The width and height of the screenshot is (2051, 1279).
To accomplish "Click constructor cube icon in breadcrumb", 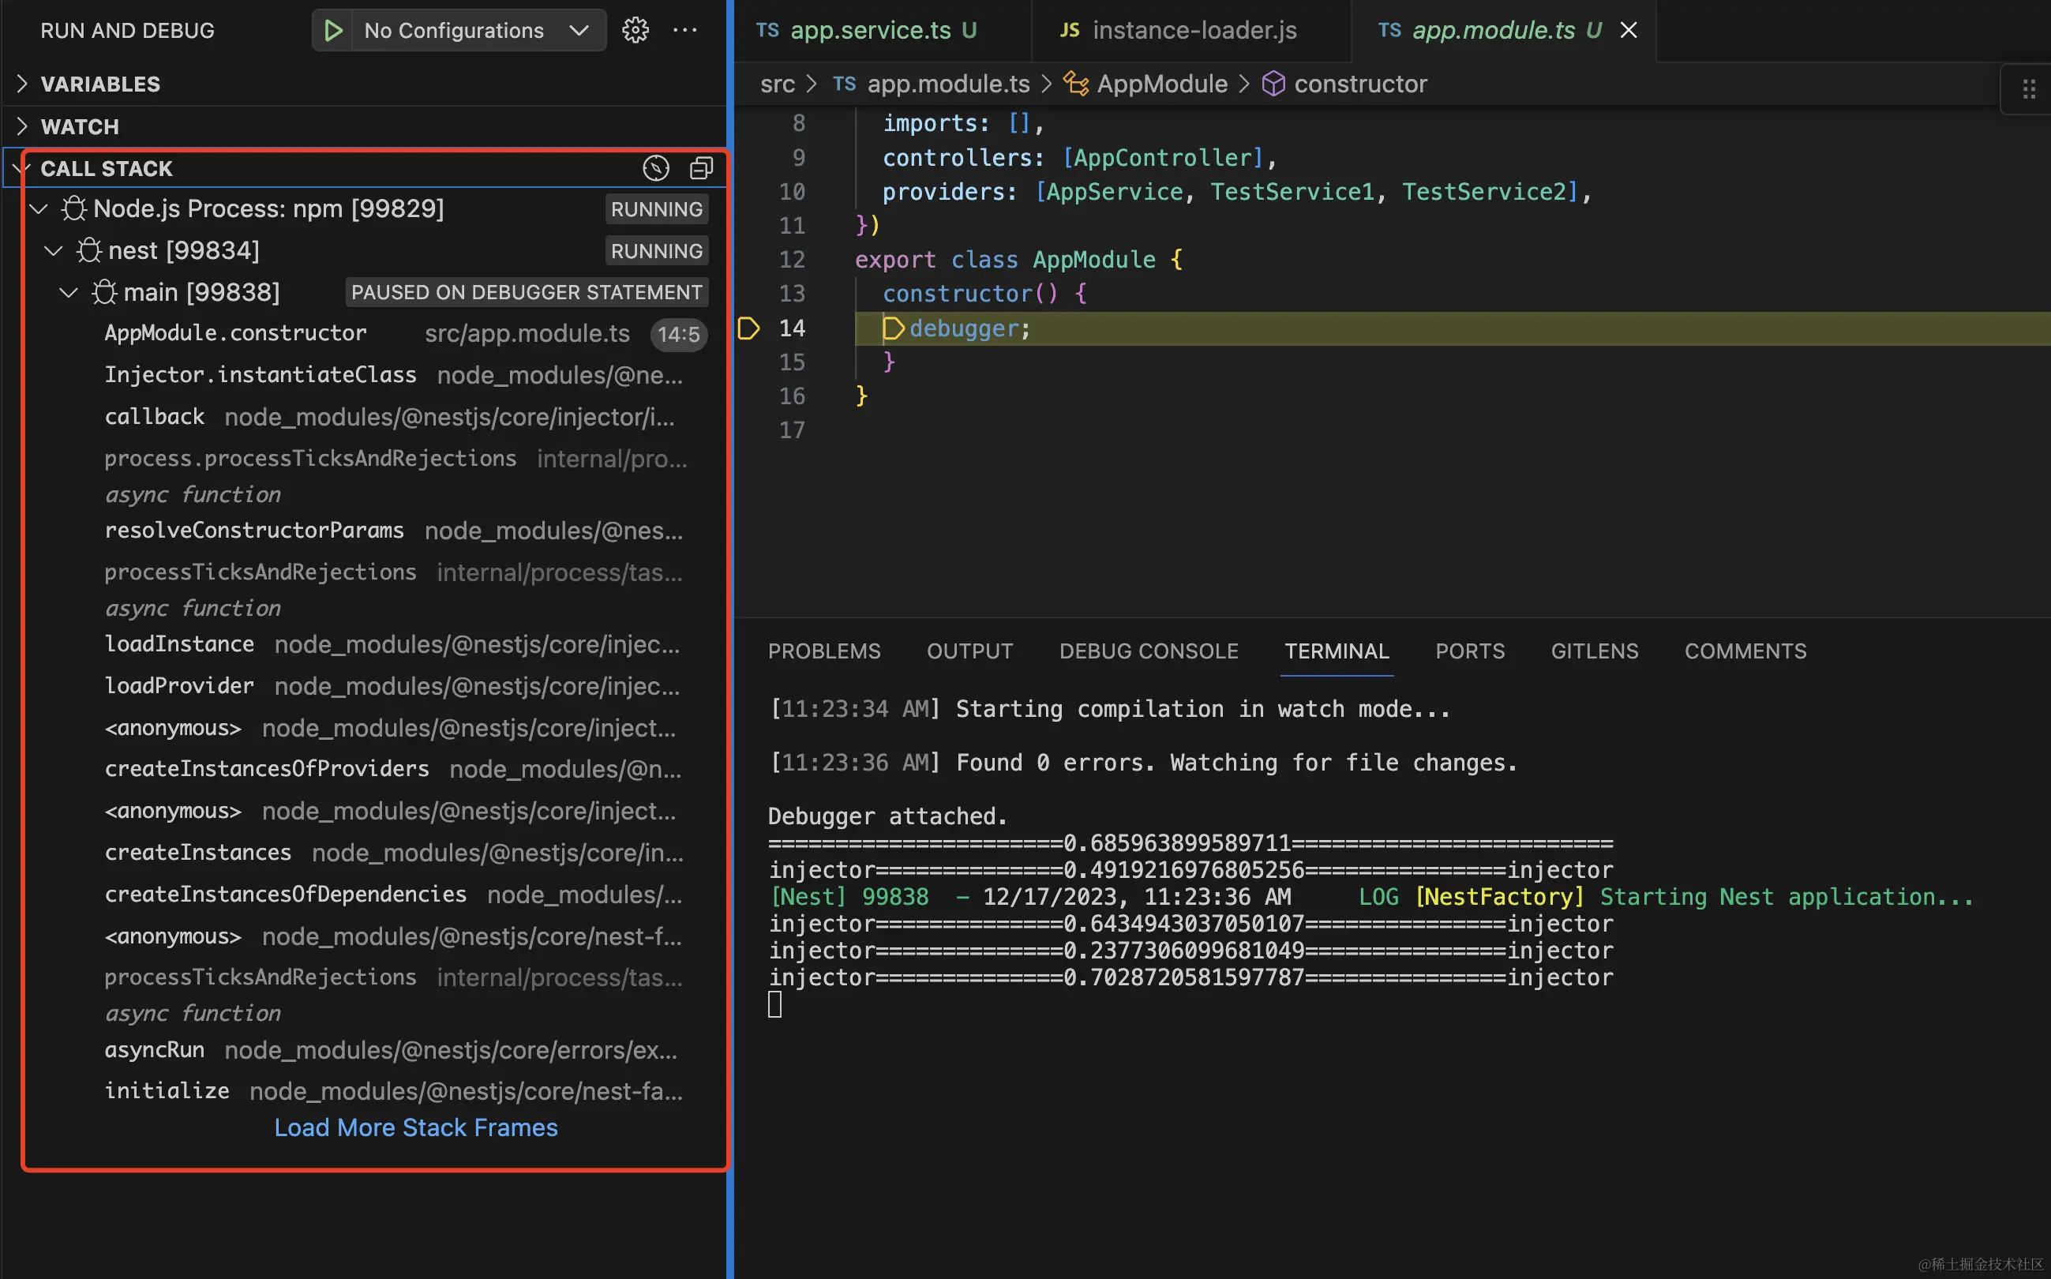I will click(1273, 84).
